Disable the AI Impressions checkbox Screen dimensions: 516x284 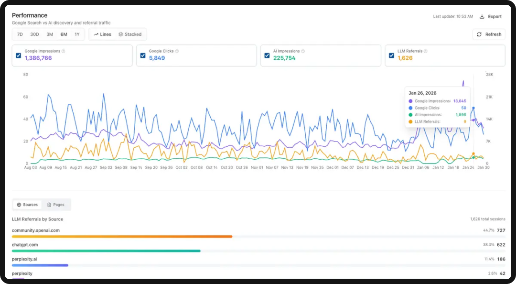(267, 55)
